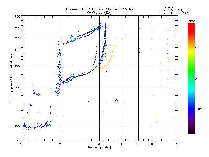This screenshot has width=209, height=157.
Task: Click the -100 colorbar tick label
Action: pos(199,109)
